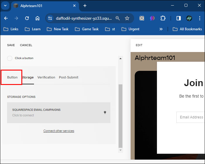Click the zoom magnifier icon in address bar
This screenshot has width=205, height=164.
pos(118,18)
